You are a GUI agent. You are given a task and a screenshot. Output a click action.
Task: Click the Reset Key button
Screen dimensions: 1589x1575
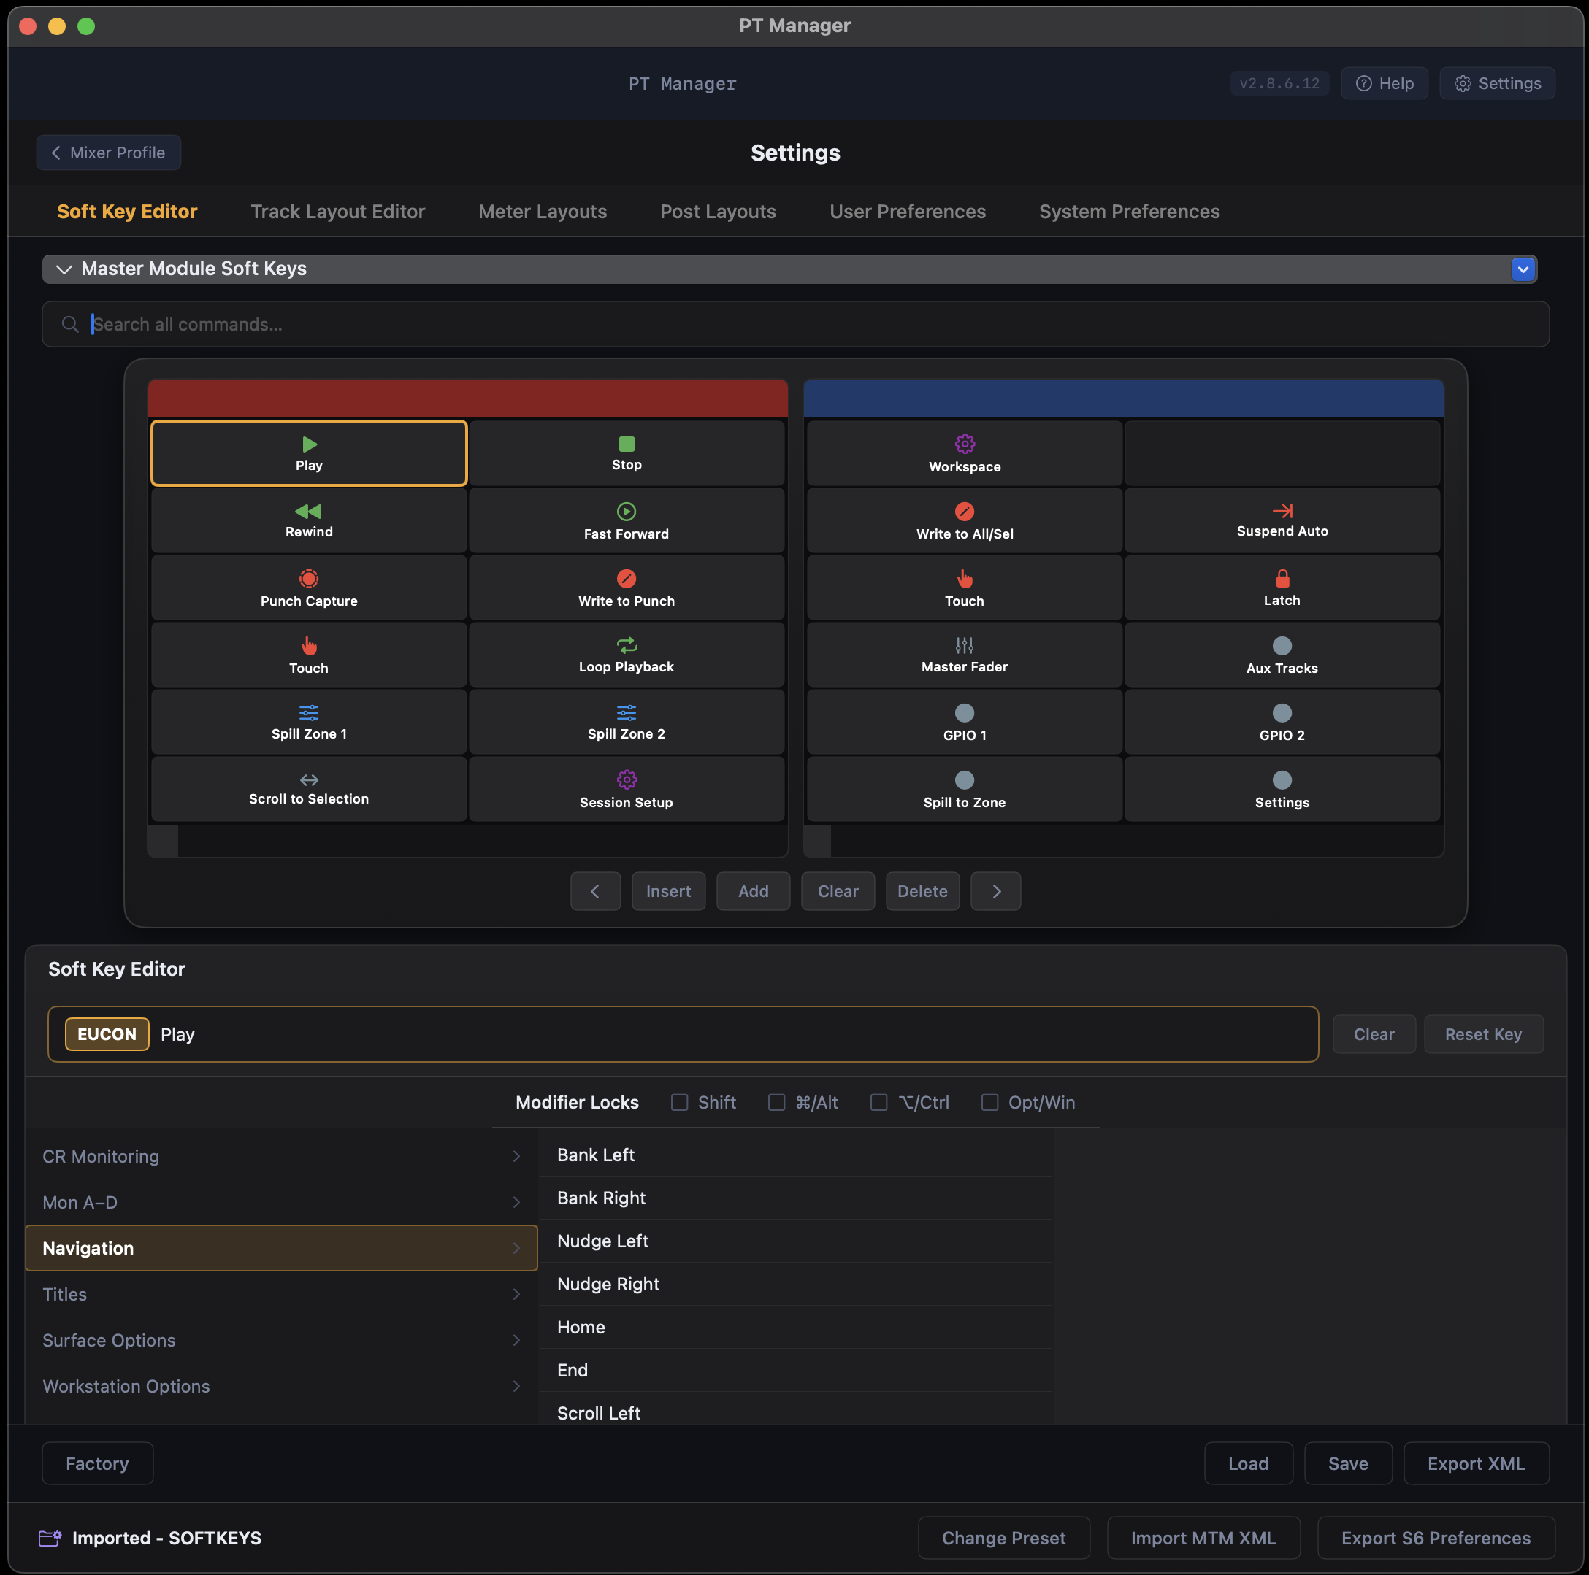[1483, 1034]
